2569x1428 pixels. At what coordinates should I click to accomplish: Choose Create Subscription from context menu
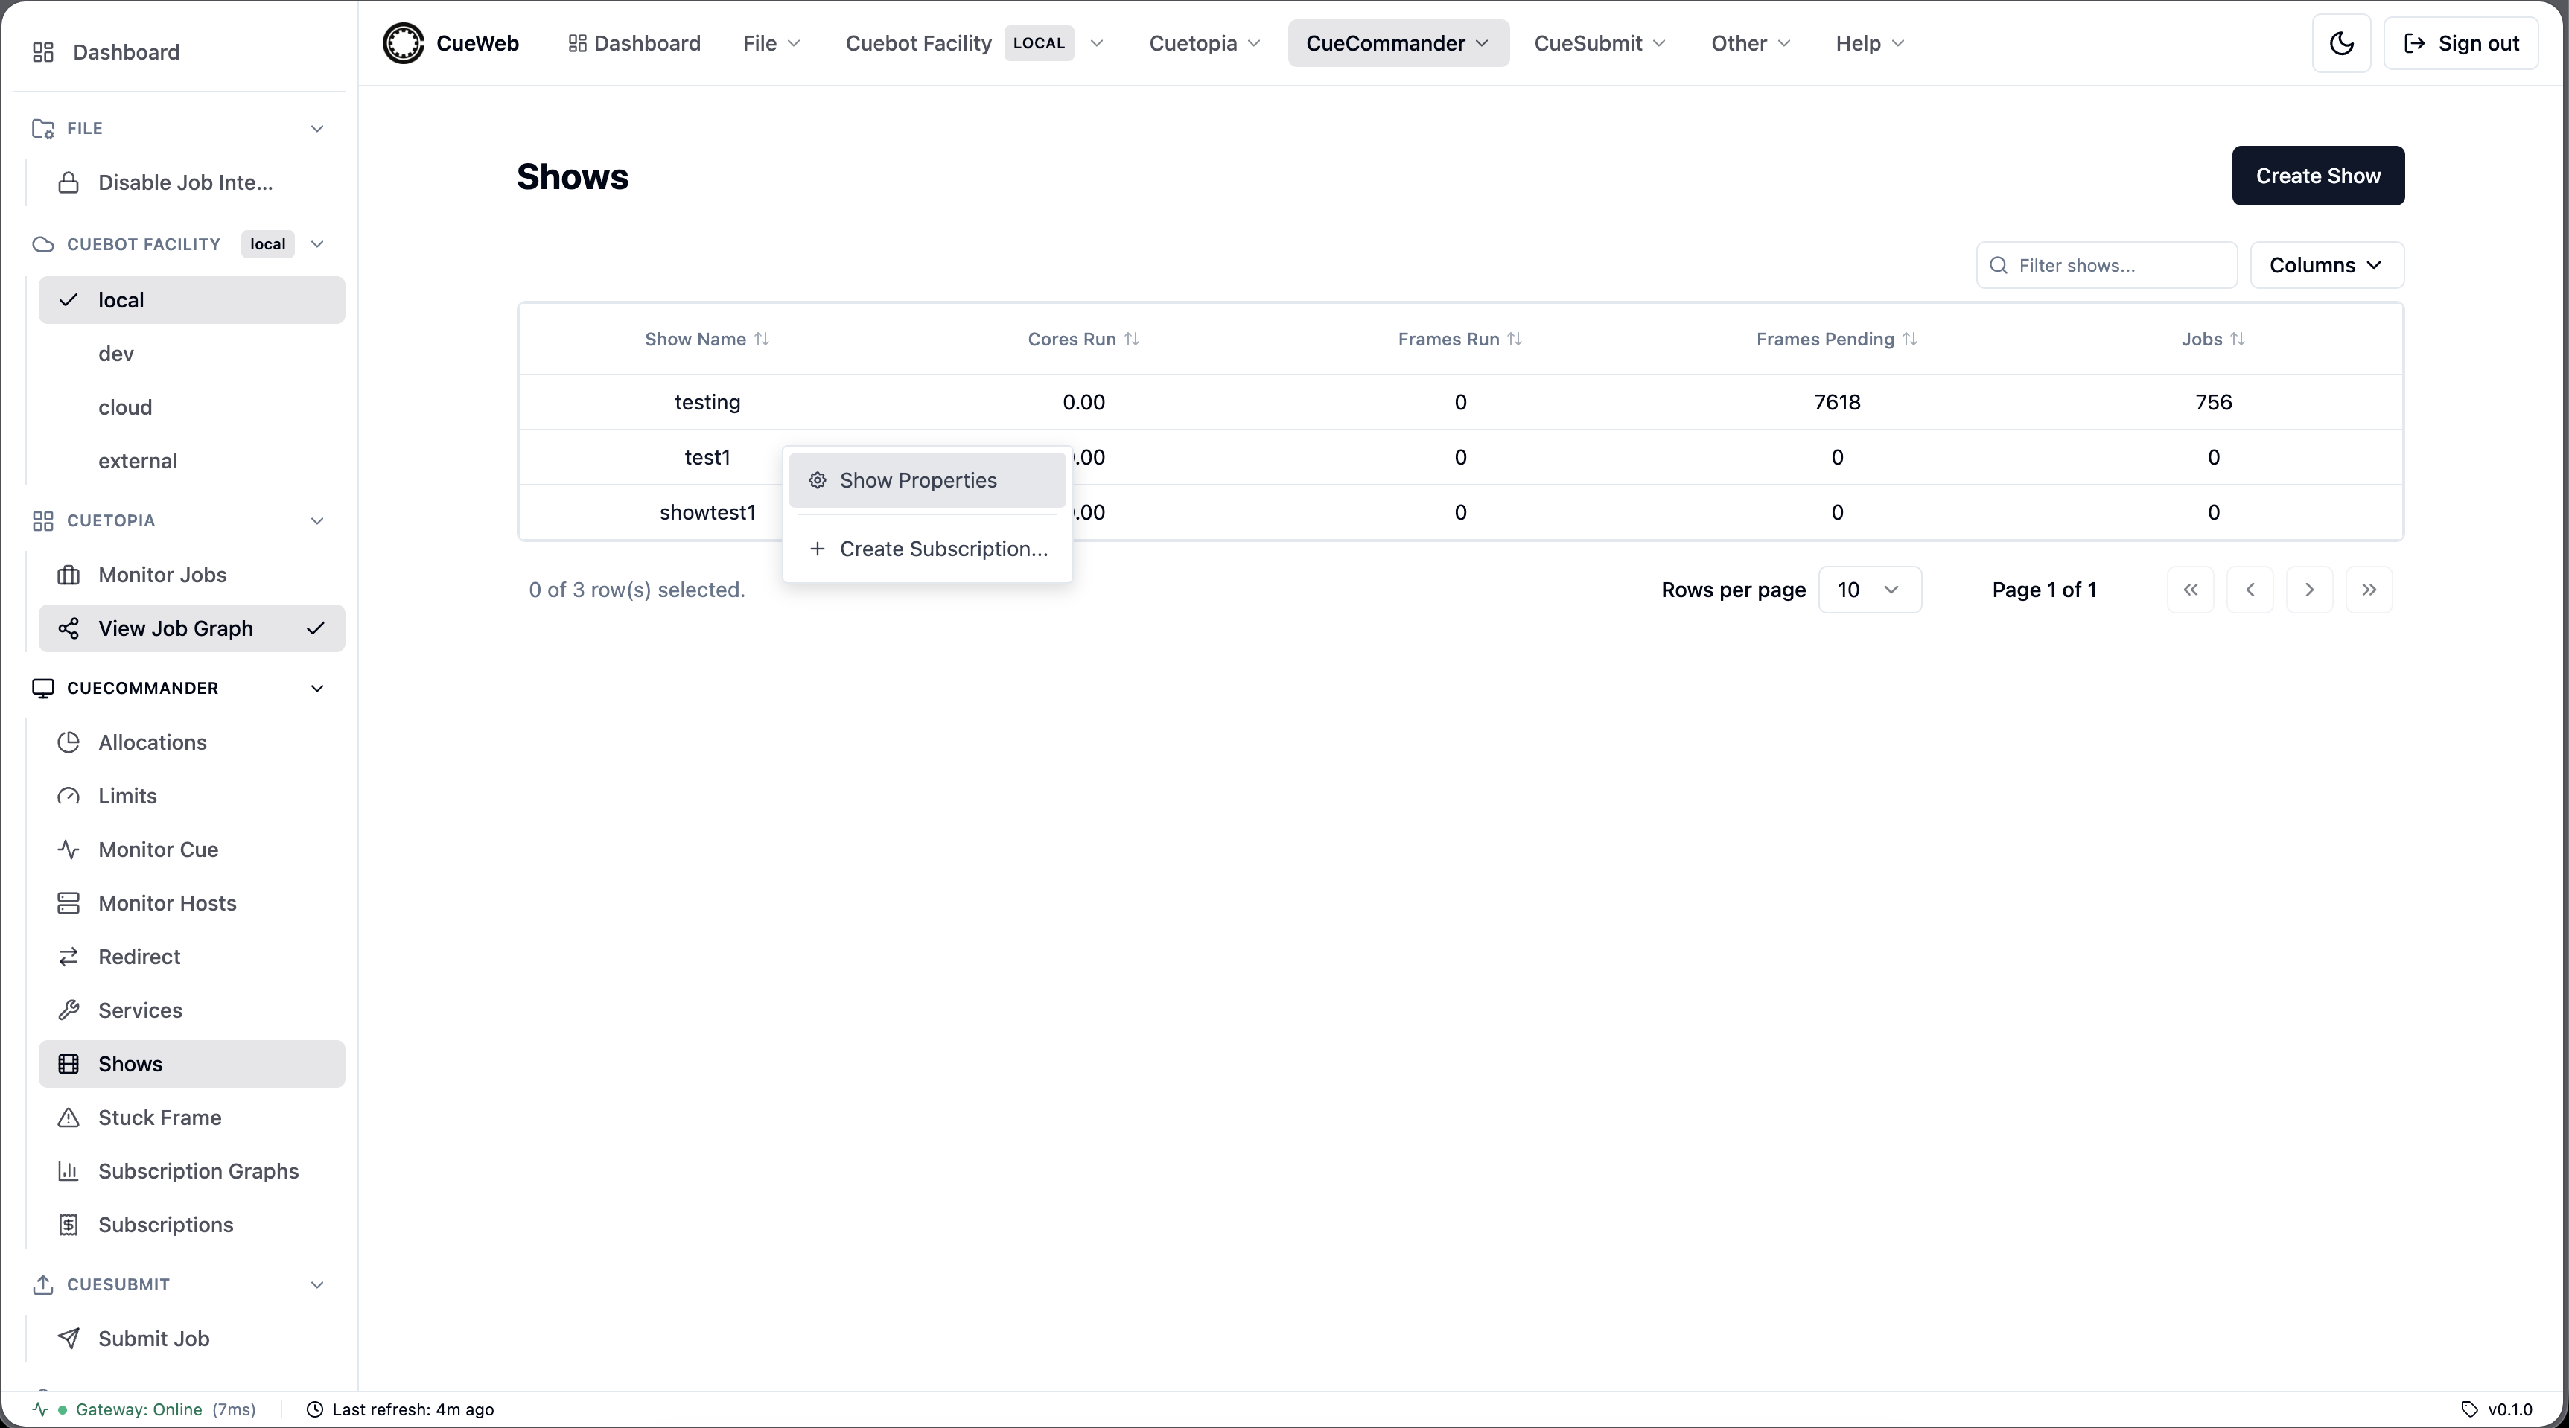(x=928, y=549)
